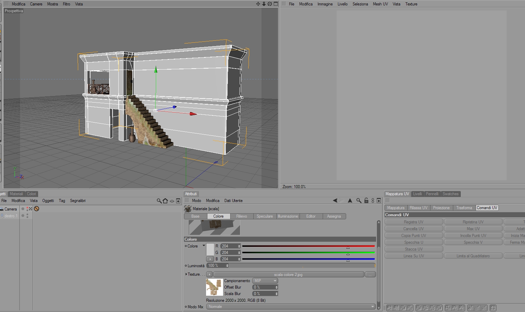Click Attributes menu grip icon
Viewport: 525px width, 312px height.
point(187,201)
